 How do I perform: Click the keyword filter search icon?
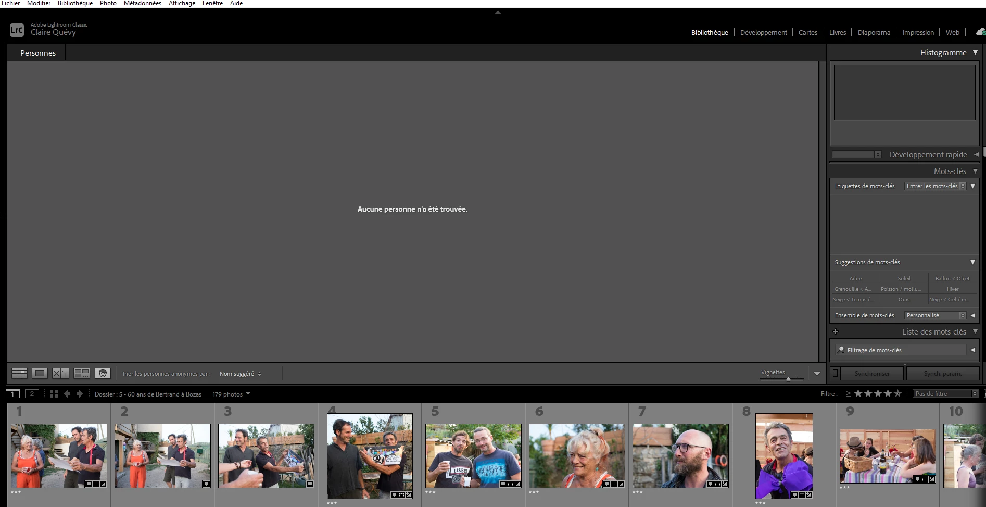point(840,350)
